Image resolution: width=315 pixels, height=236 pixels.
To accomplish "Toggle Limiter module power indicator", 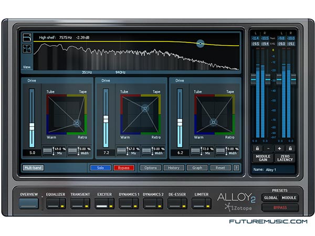I will point(208,206).
